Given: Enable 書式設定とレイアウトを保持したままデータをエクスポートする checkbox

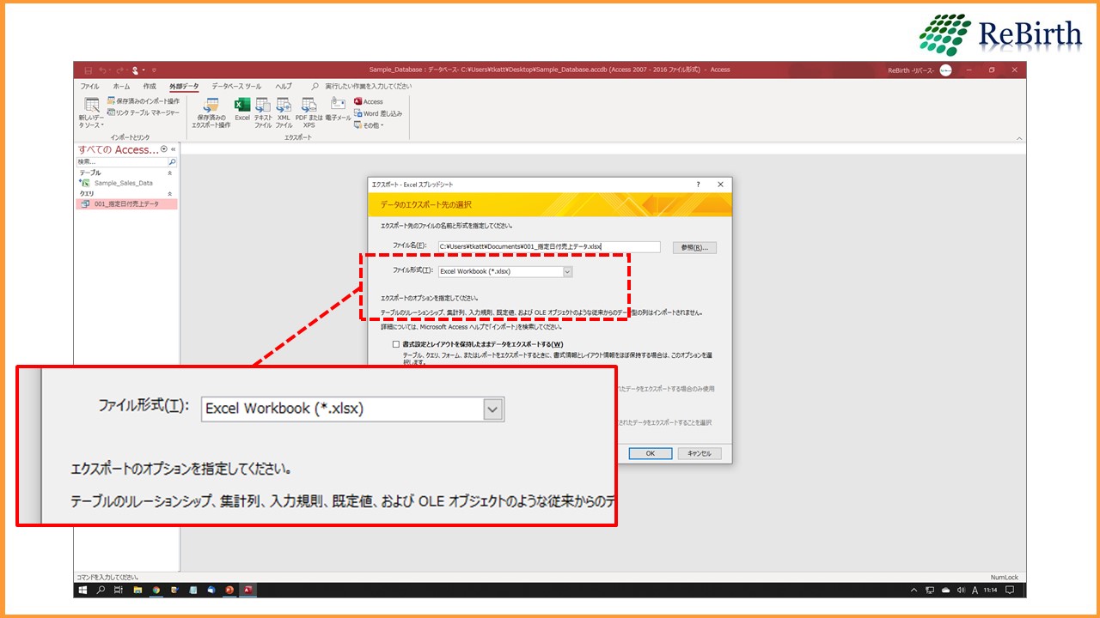Looking at the screenshot, I should (396, 344).
